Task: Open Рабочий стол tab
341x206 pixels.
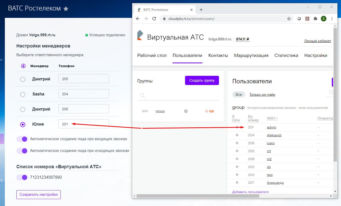Action: click(x=152, y=55)
